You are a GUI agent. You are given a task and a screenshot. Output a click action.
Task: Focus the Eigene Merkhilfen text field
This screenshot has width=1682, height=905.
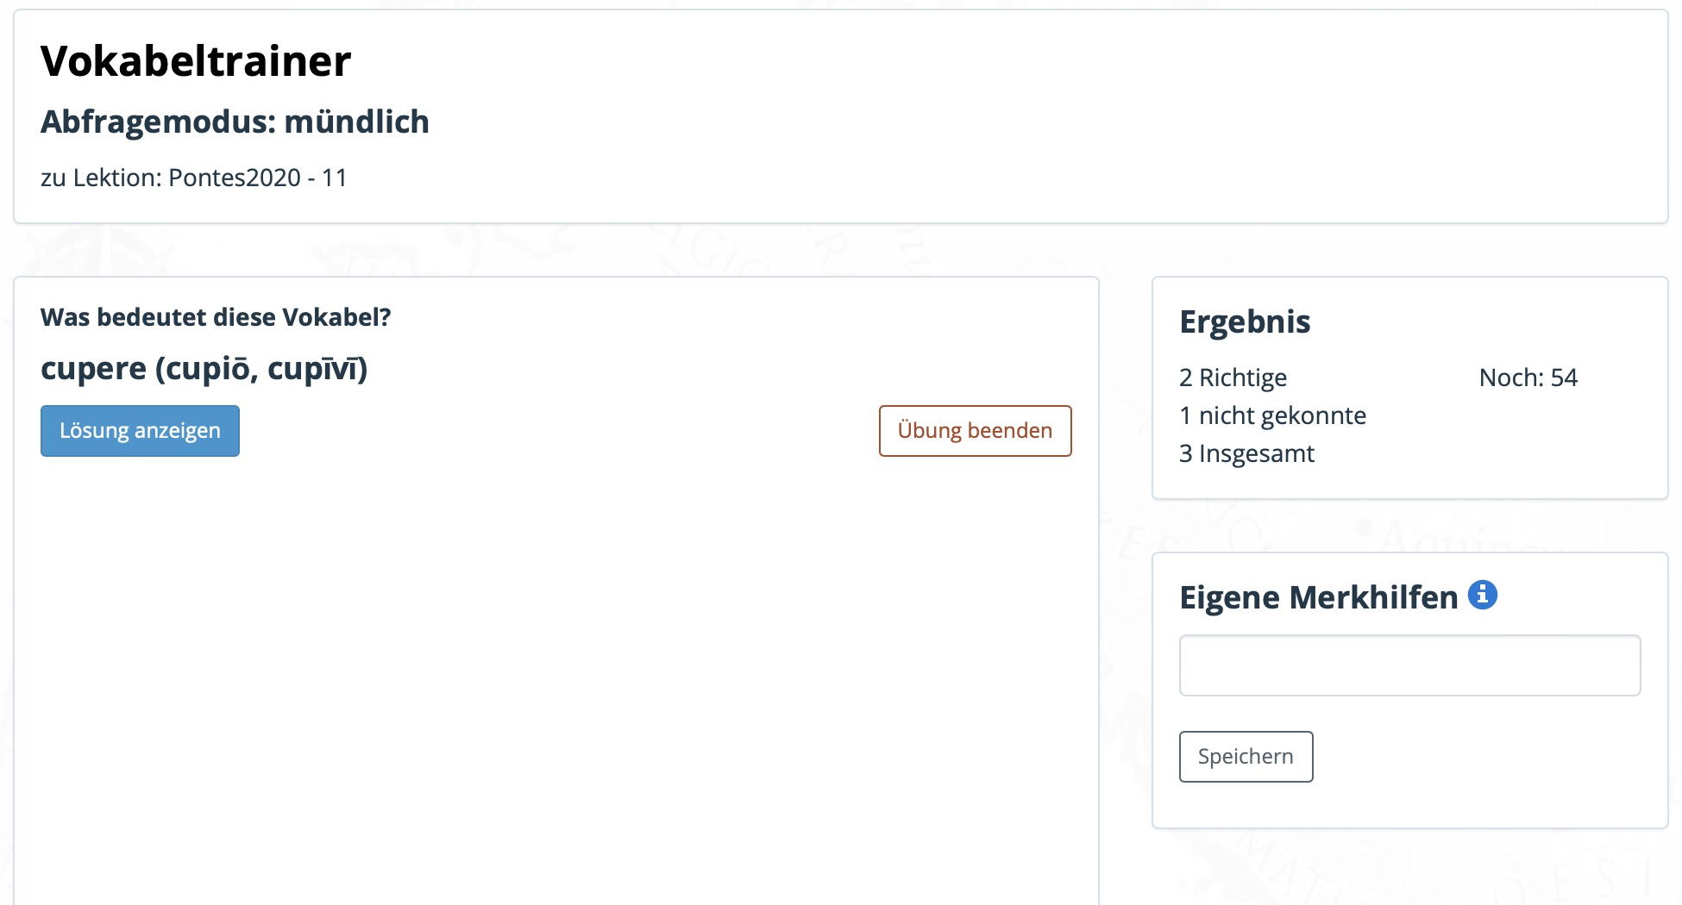click(1409, 665)
